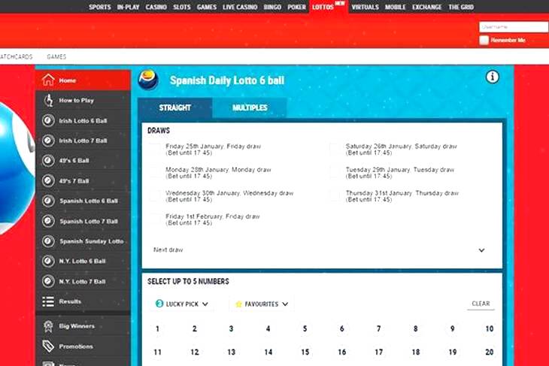Open Mobile in top navigation
The height and width of the screenshot is (366, 549).
(x=396, y=7)
